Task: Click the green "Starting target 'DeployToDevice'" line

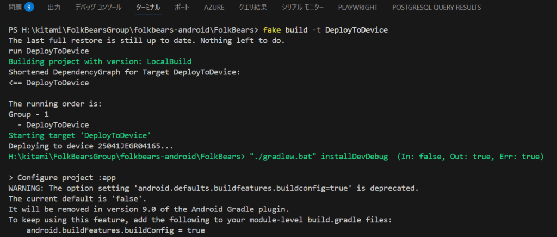Action: pos(79,136)
